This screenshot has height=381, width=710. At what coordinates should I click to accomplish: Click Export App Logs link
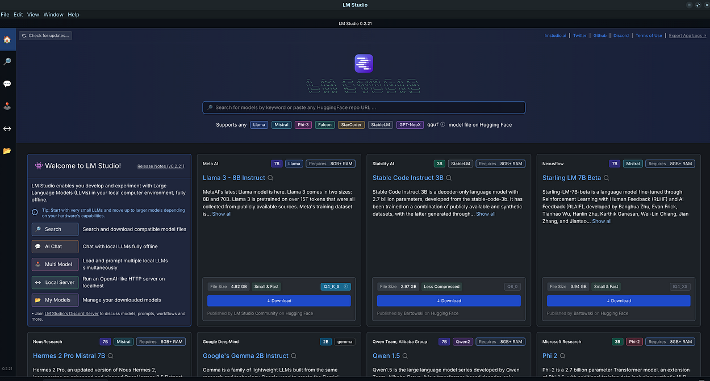coord(687,36)
